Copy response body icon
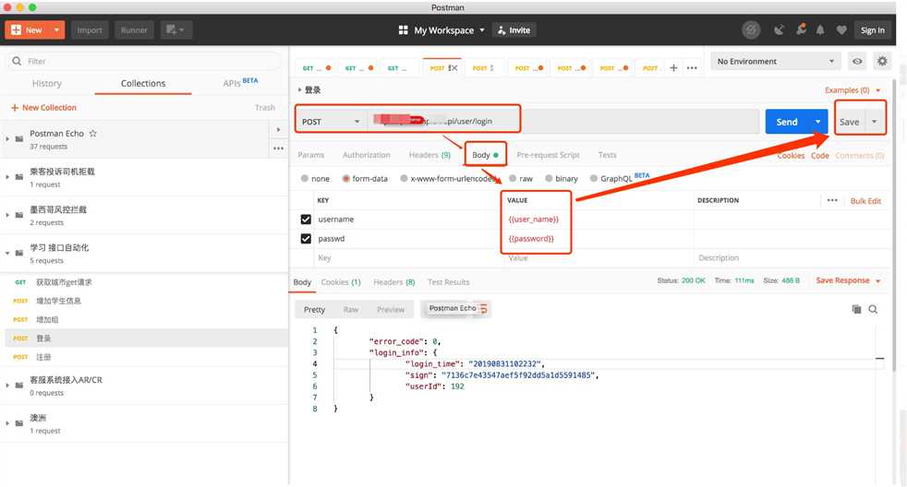 coord(856,309)
